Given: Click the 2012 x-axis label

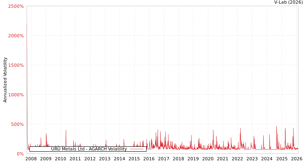Looking at the screenshot, I should click(90, 159).
